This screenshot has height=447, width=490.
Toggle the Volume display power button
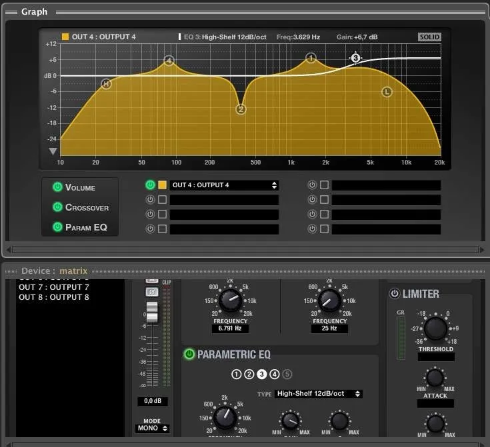tap(57, 188)
